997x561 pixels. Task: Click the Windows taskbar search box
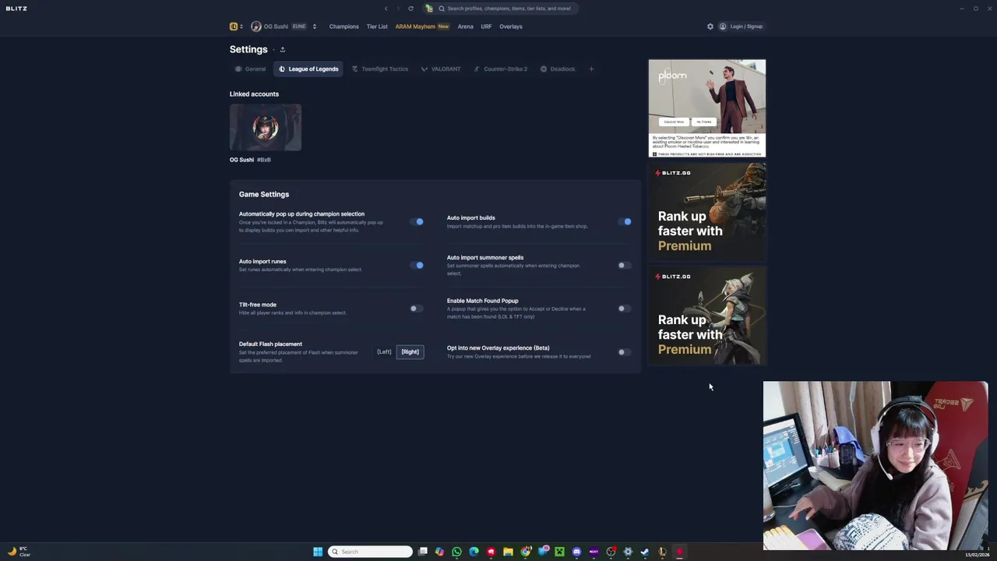point(370,552)
